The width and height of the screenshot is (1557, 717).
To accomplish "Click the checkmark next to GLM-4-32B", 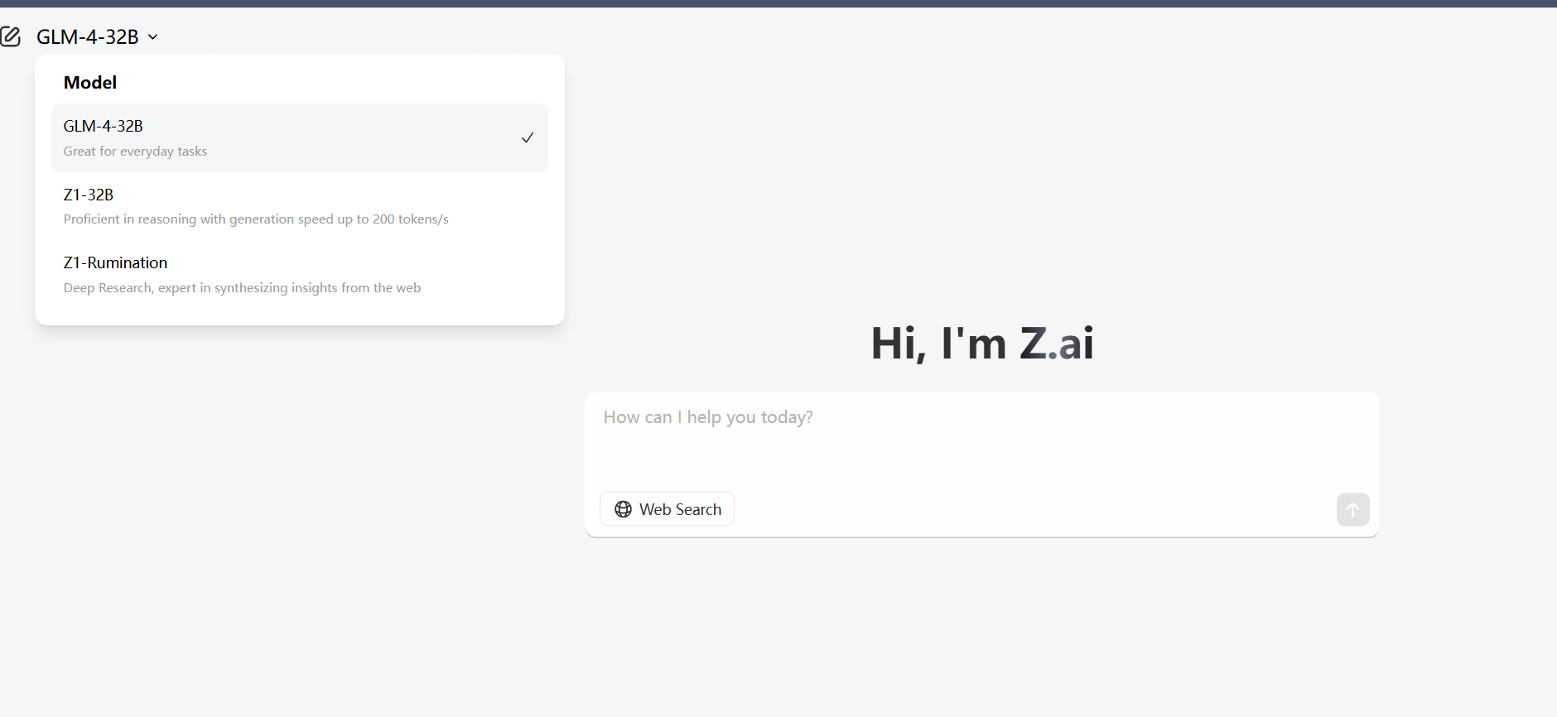I will pyautogui.click(x=528, y=137).
